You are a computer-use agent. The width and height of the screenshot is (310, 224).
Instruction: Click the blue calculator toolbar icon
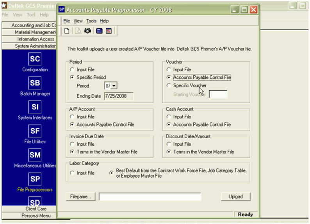click(x=99, y=31)
